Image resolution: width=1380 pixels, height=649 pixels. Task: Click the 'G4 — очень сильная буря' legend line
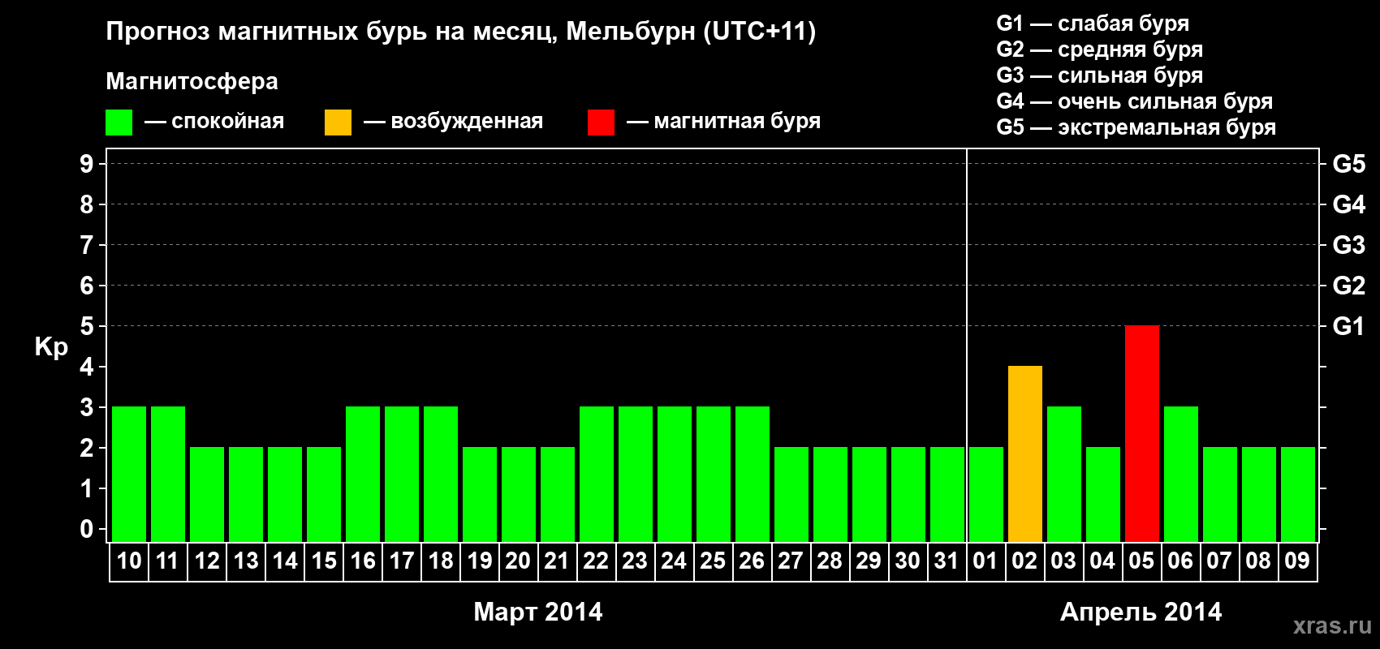pyautogui.click(x=1134, y=101)
